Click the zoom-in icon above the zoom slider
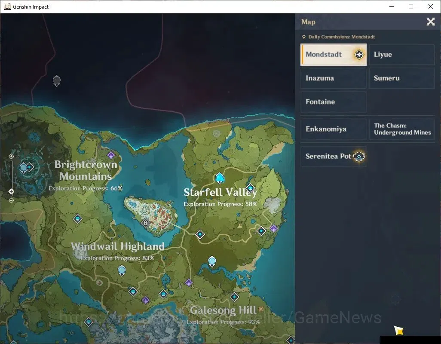Viewport: 441px width, 344px height. tap(11, 157)
